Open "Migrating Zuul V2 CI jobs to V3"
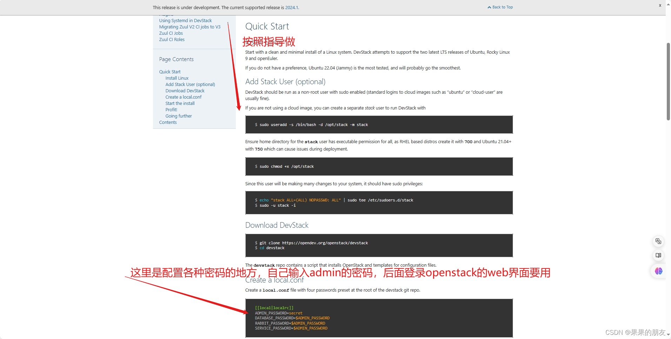Viewport: 671px width, 339px height. (190, 27)
